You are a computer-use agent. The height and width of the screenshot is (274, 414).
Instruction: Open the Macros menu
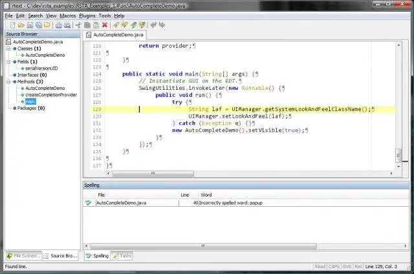[67, 16]
